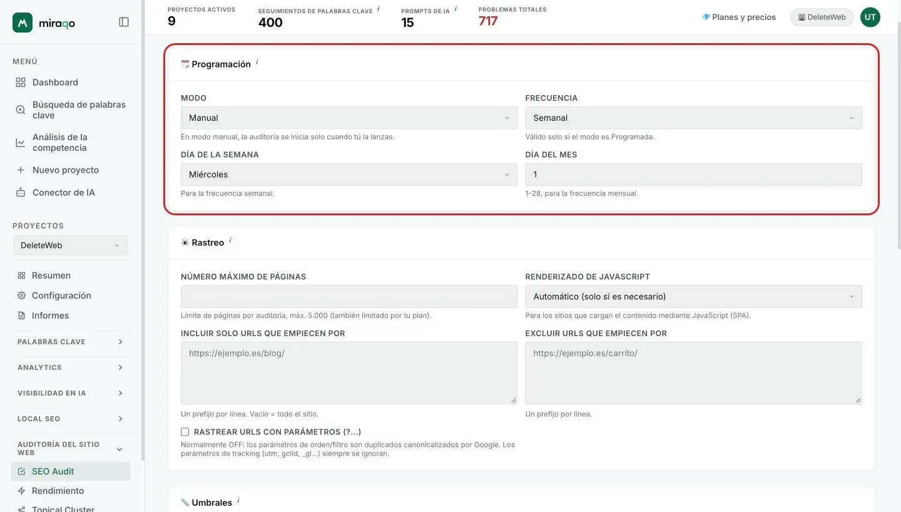Click the info icon next to Umbrales
The image size is (901, 512).
pyautogui.click(x=238, y=501)
